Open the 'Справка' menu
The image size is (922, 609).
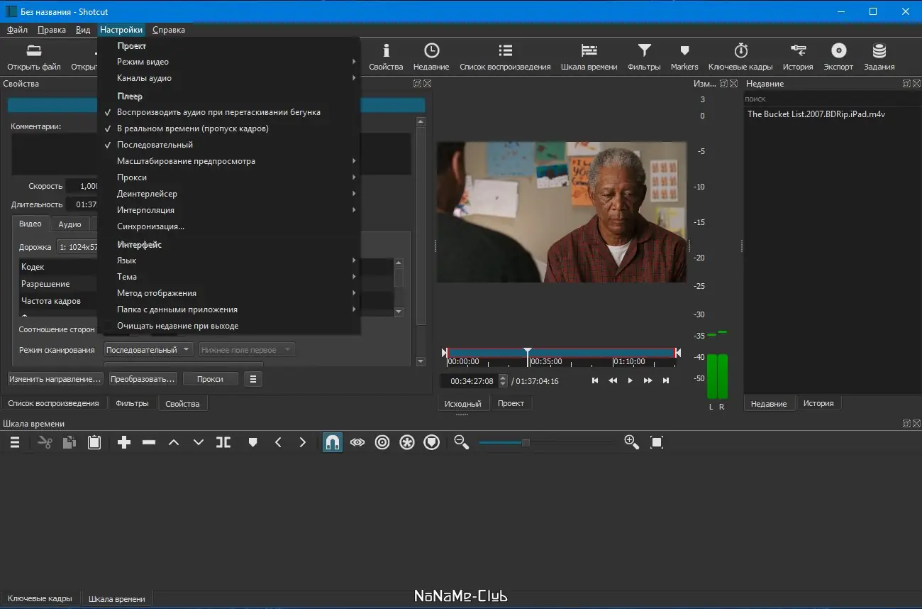tap(168, 30)
